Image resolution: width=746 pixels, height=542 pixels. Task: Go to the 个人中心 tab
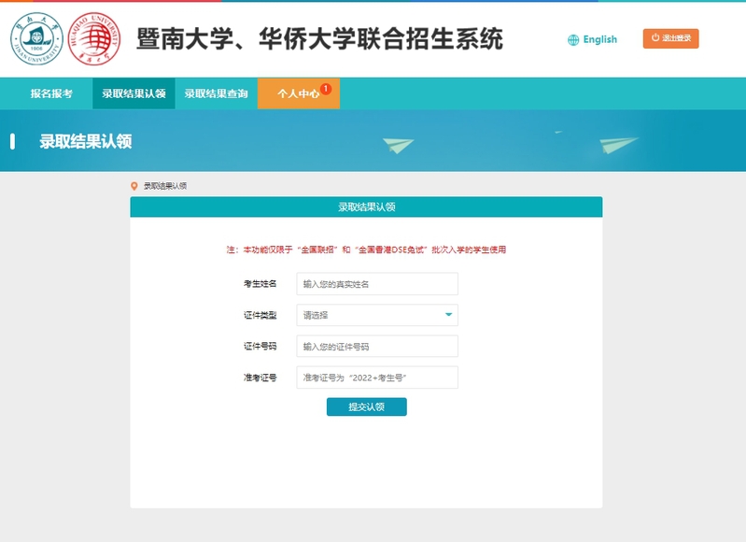point(299,93)
